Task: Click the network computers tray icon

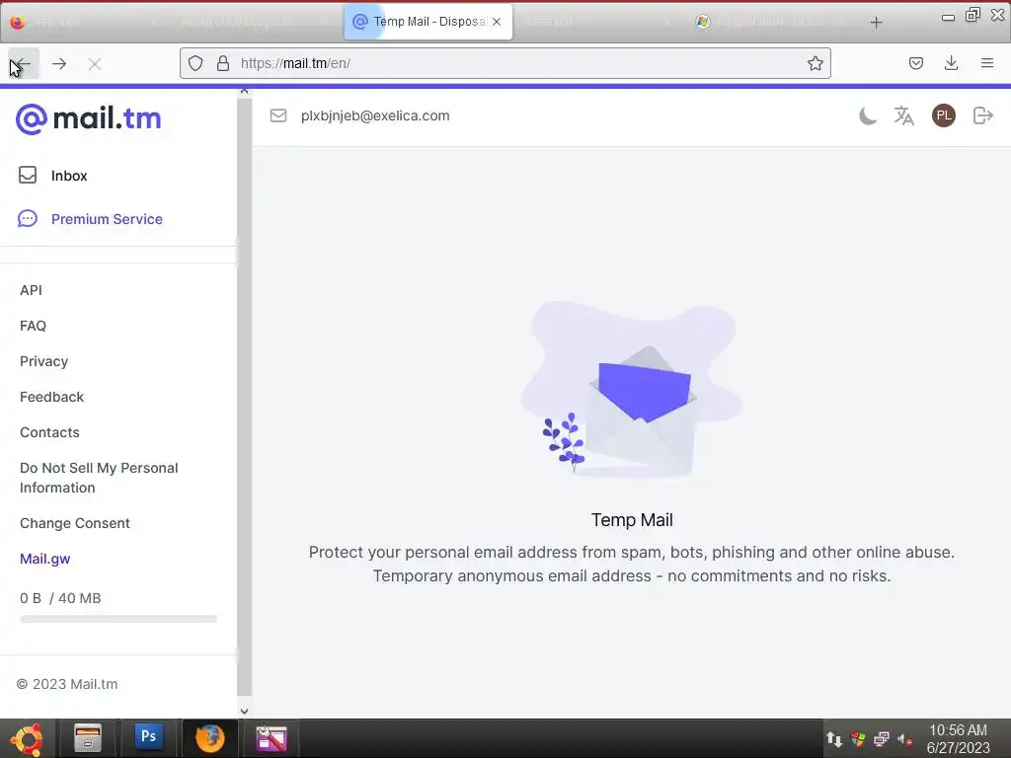Action: (881, 739)
